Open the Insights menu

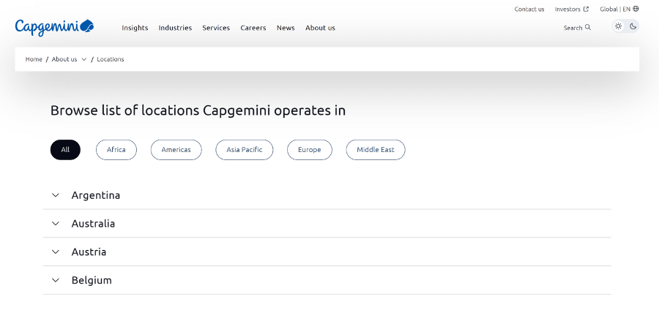tap(135, 28)
